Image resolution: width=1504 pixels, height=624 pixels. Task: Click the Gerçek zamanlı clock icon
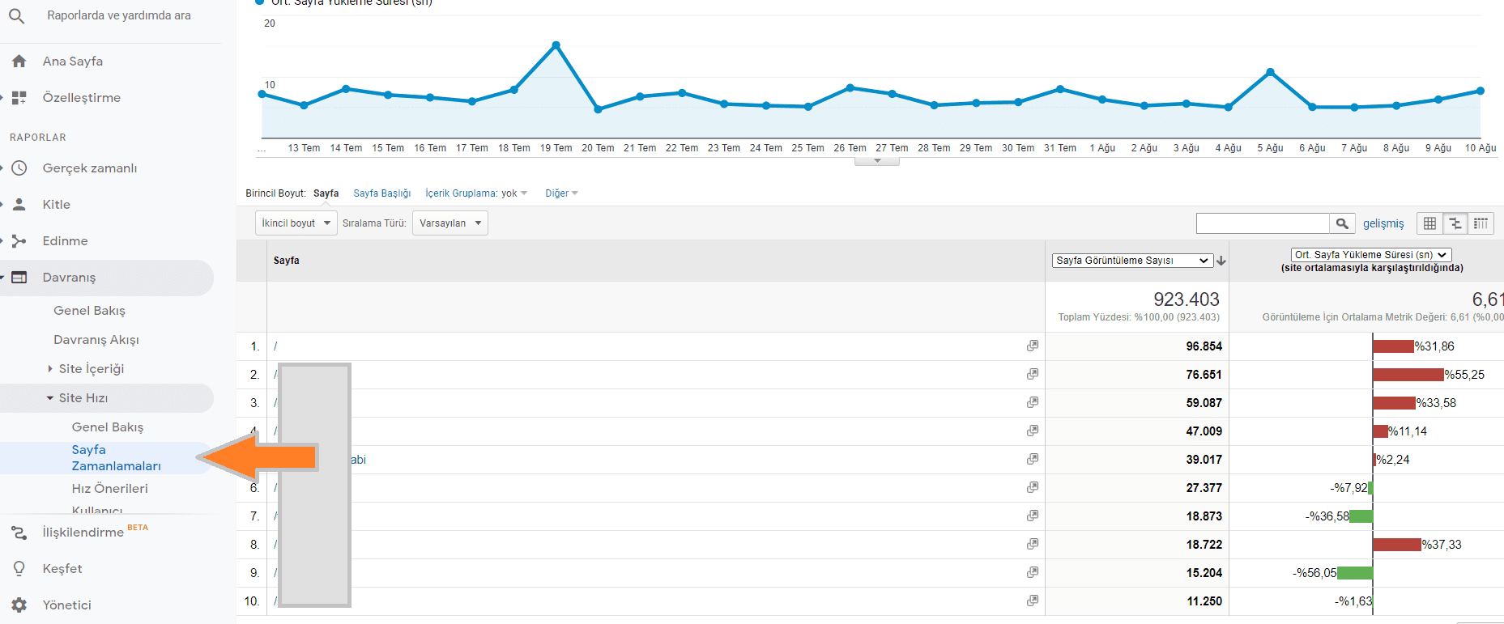tap(19, 168)
